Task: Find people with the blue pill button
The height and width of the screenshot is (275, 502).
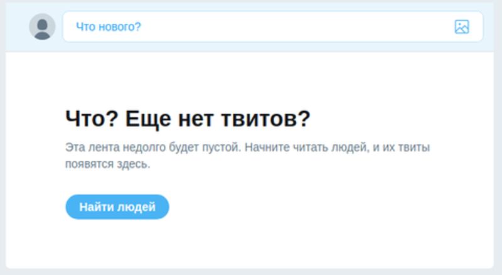Action: point(117,207)
